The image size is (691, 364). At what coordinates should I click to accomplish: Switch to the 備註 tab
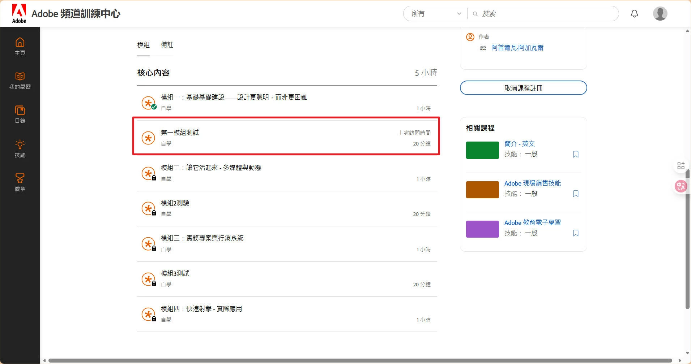point(167,45)
